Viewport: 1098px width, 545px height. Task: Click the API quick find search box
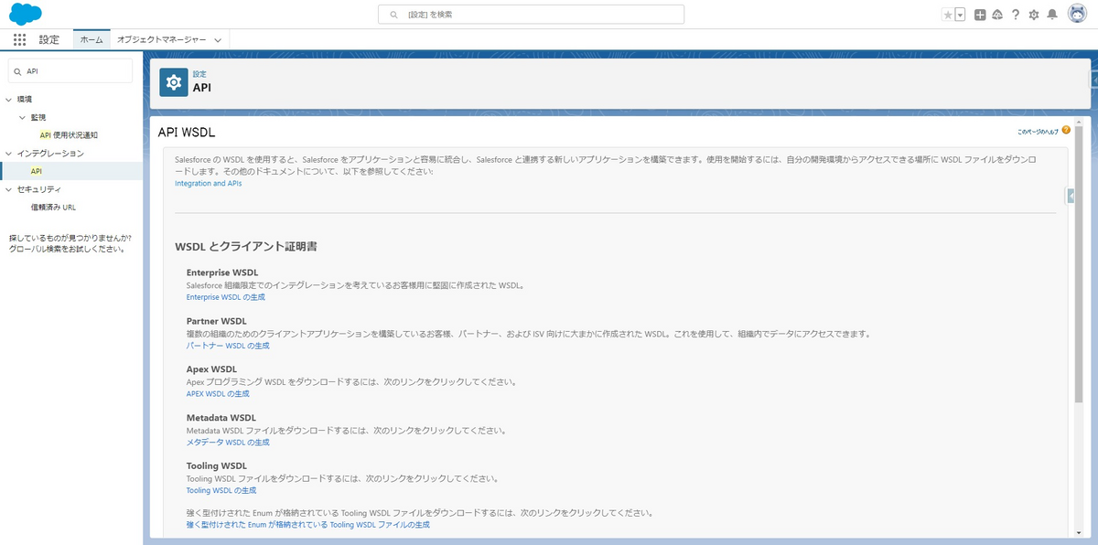tap(69, 70)
